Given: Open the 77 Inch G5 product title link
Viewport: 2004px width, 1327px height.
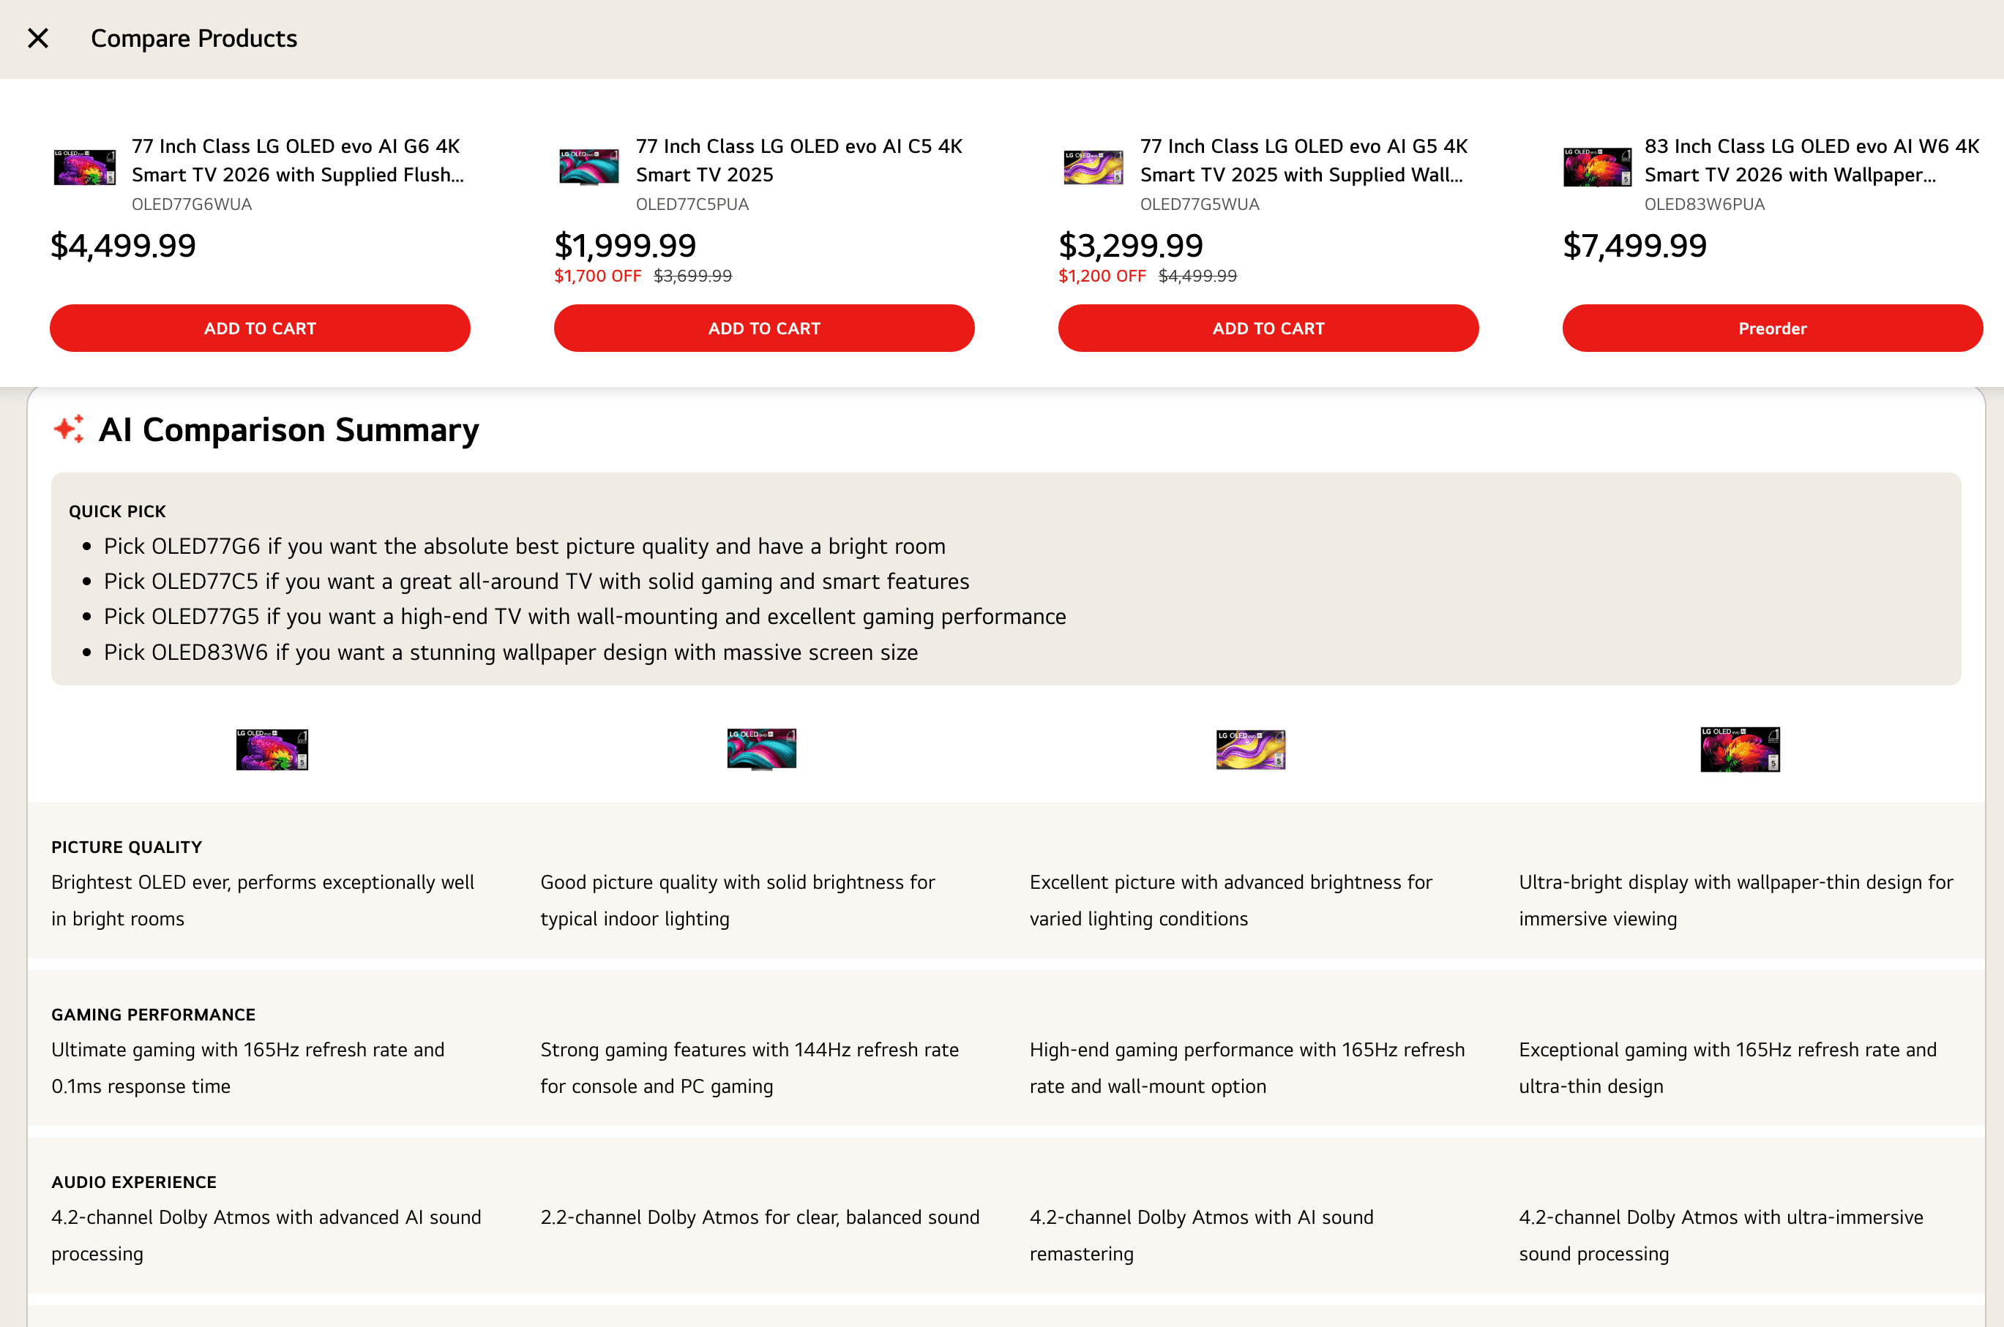Looking at the screenshot, I should coord(1303,160).
